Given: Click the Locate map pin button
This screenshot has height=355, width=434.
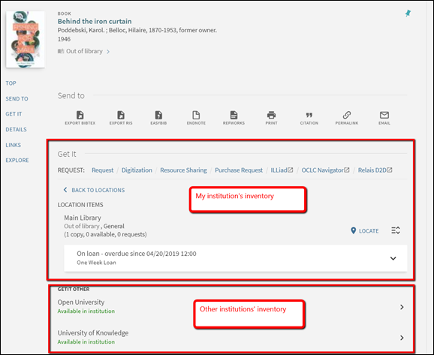Looking at the screenshot, I should click(x=364, y=230).
